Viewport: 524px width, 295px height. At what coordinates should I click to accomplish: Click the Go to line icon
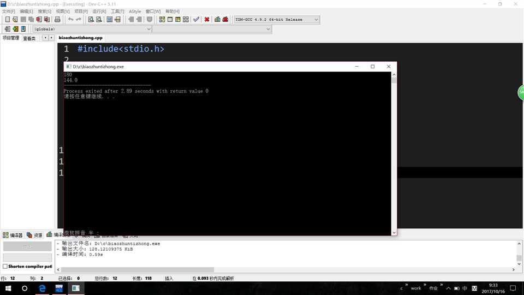(118, 20)
